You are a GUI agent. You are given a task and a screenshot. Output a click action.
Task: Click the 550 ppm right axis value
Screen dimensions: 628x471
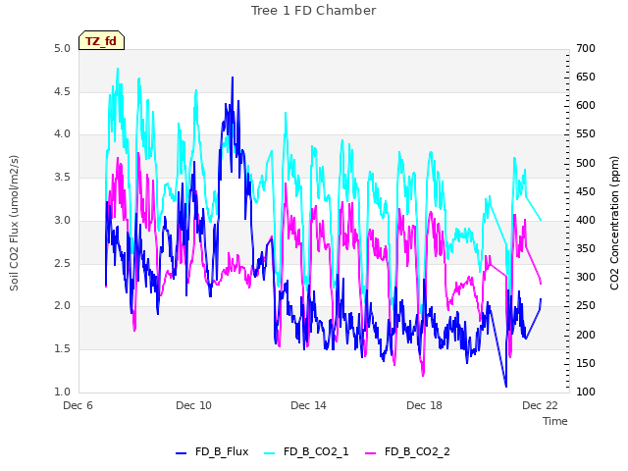pos(586,133)
